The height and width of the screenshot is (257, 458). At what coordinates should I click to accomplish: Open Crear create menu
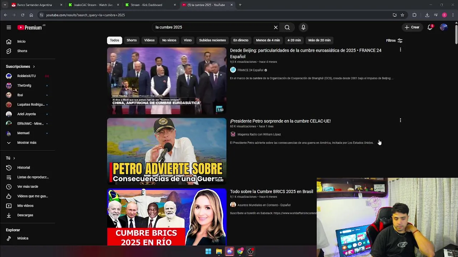tap(412, 27)
